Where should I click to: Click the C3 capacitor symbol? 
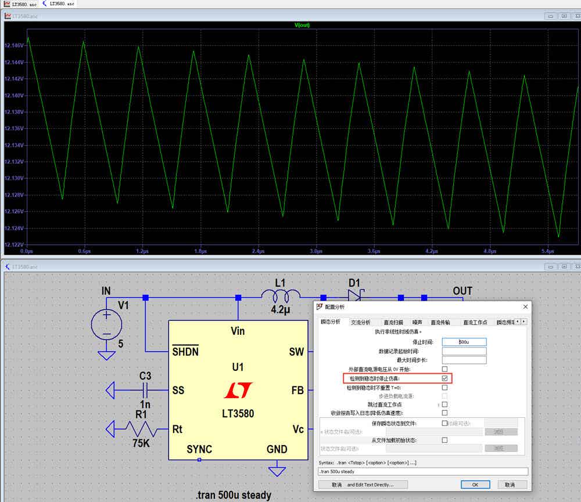(x=145, y=390)
